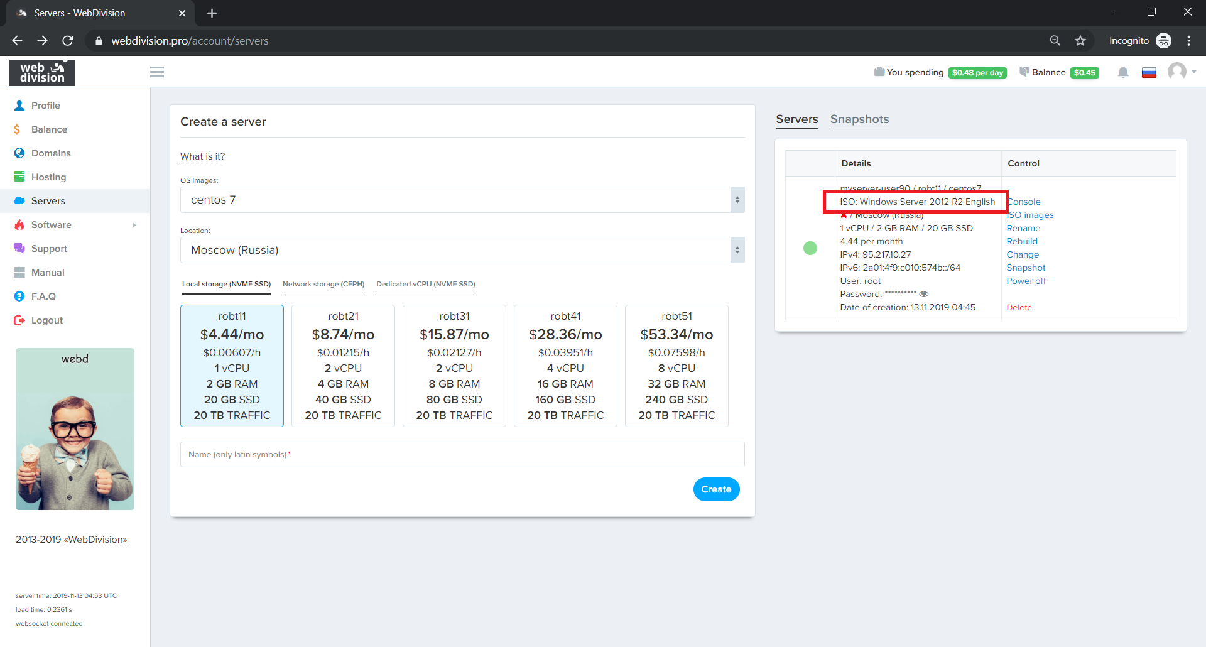The height and width of the screenshot is (647, 1206).
Task: Select the robt51 plan card
Action: coord(676,366)
